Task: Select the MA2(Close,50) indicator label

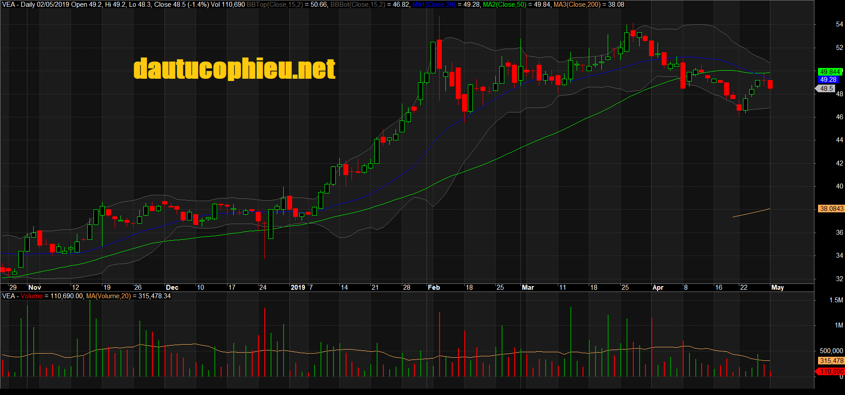Action: pos(504,4)
